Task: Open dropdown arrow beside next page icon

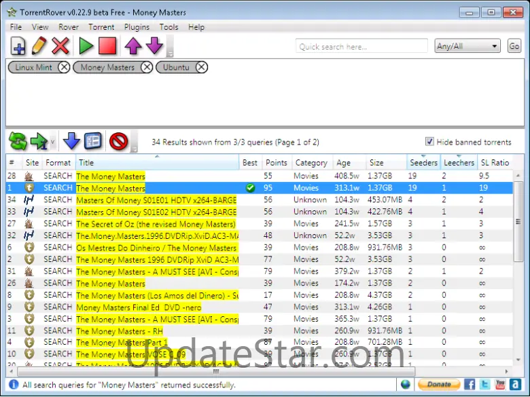Action: click(52, 141)
